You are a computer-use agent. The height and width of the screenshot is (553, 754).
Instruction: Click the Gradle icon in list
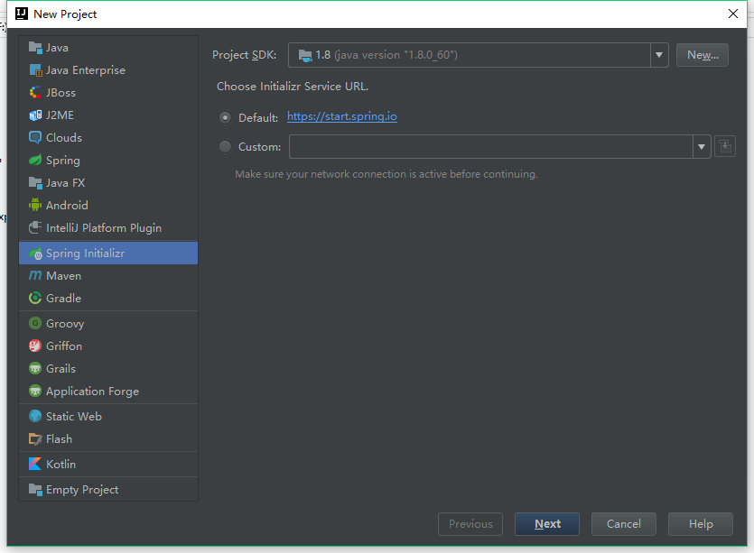pos(35,299)
